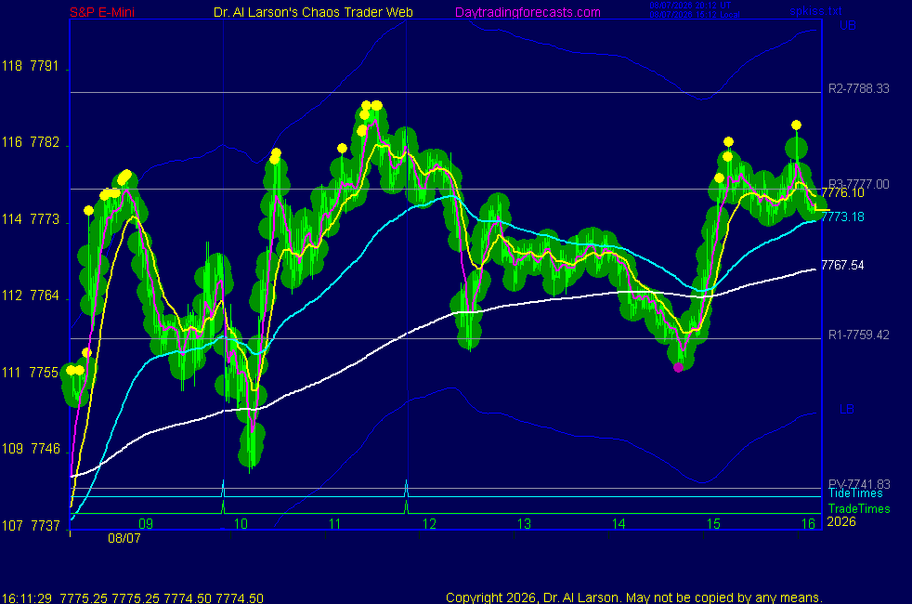912x604 pixels.
Task: Select the TideTimes legend label
Action: point(855,493)
